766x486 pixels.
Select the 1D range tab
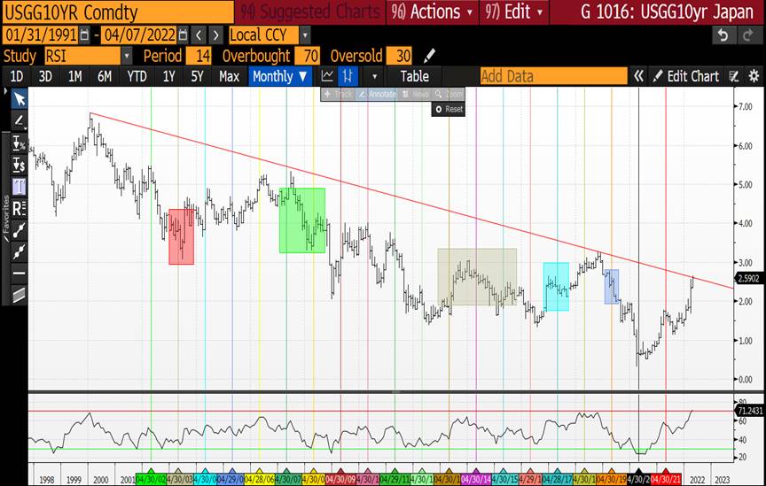[x=17, y=76]
